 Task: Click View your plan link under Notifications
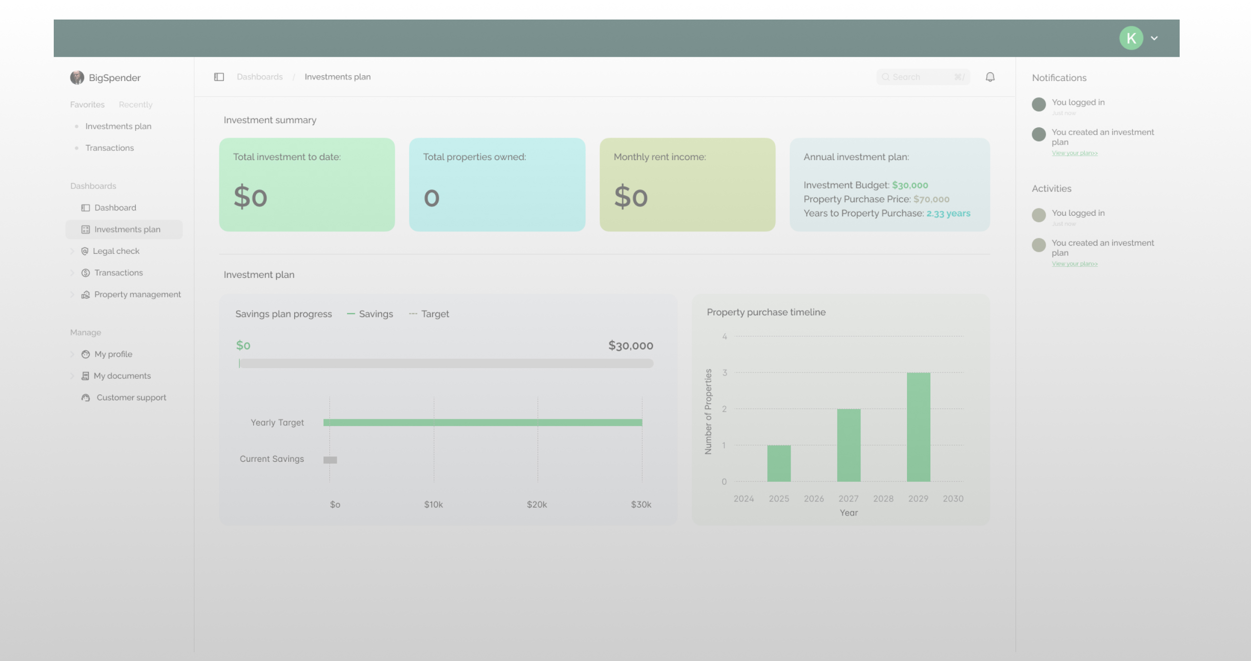pos(1075,153)
